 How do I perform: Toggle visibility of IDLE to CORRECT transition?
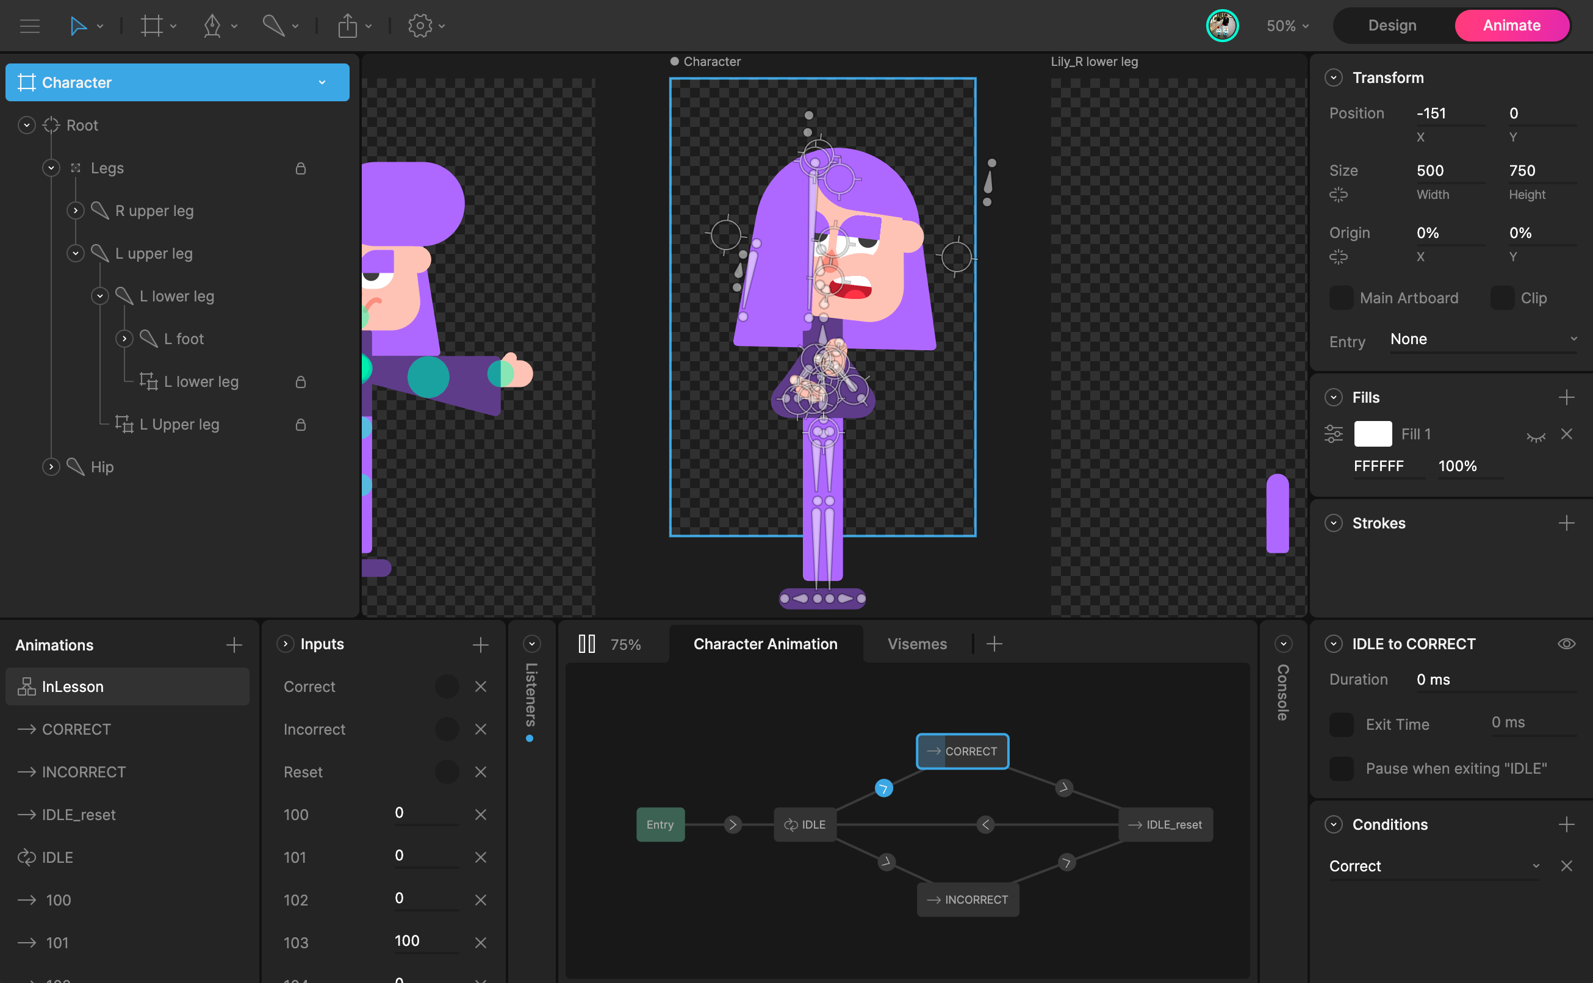pos(1566,644)
